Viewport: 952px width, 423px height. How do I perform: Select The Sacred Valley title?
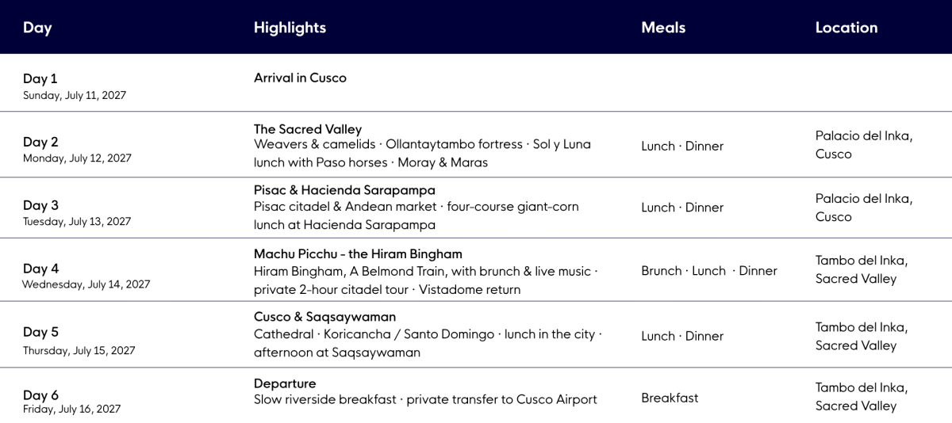click(x=308, y=129)
